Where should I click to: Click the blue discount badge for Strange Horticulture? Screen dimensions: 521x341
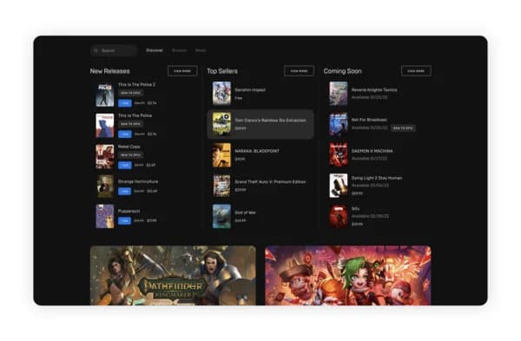click(x=124, y=191)
